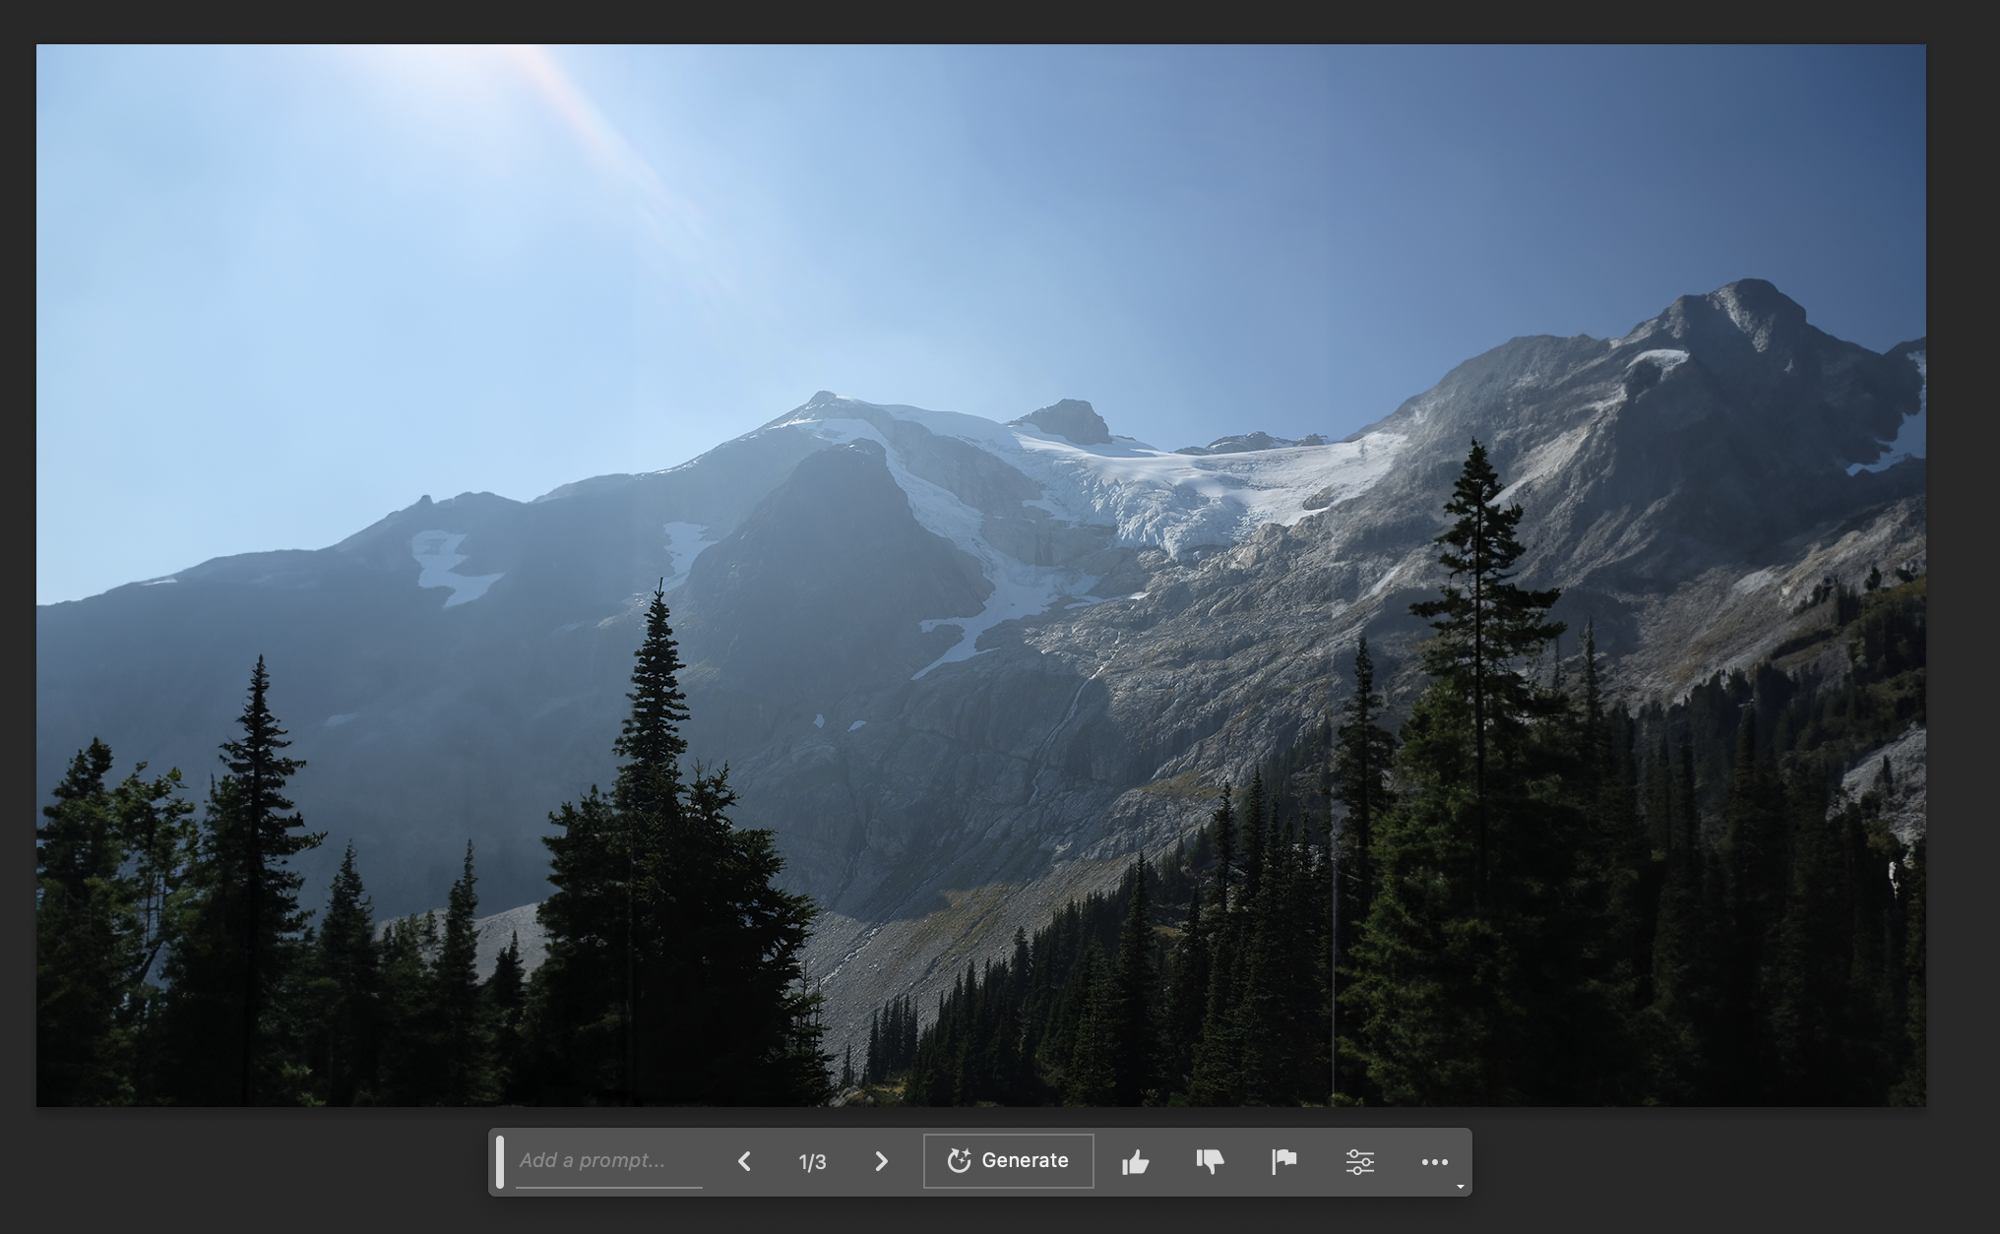
Task: Click the Add a prompt input field
Action: pos(609,1161)
